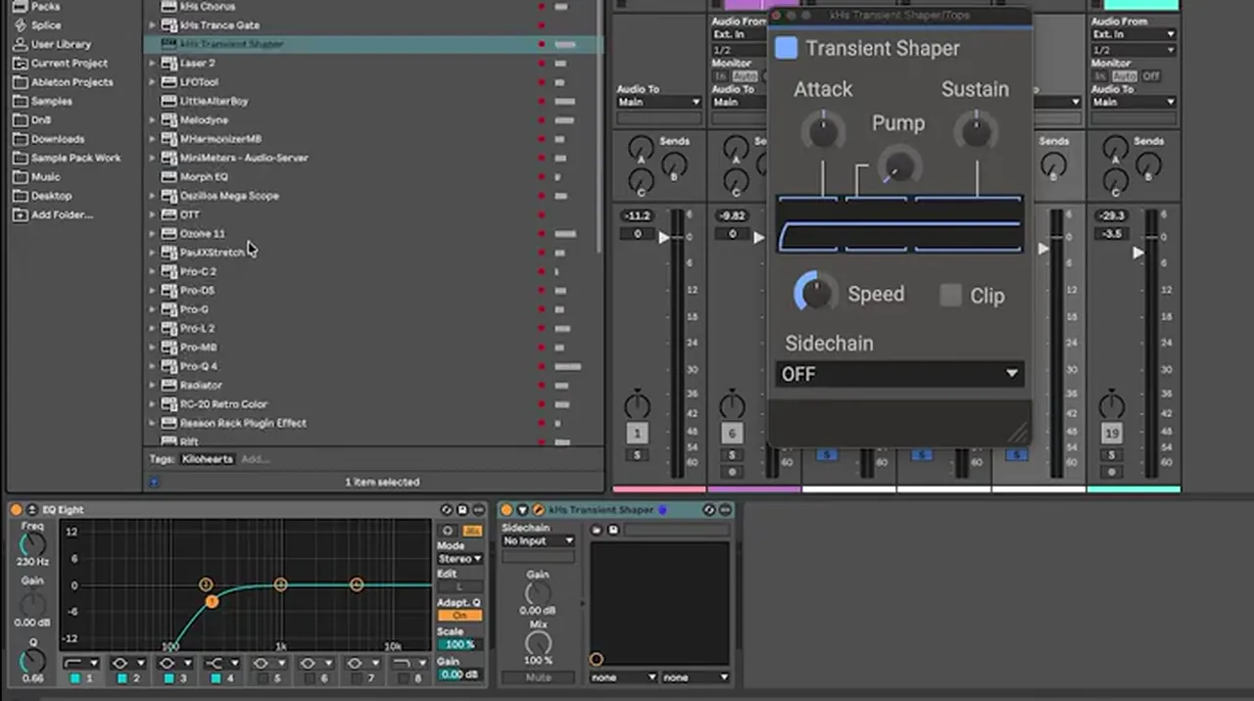Click the Attack knob in Transient Shaper
The image size is (1254, 701).
pos(823,130)
